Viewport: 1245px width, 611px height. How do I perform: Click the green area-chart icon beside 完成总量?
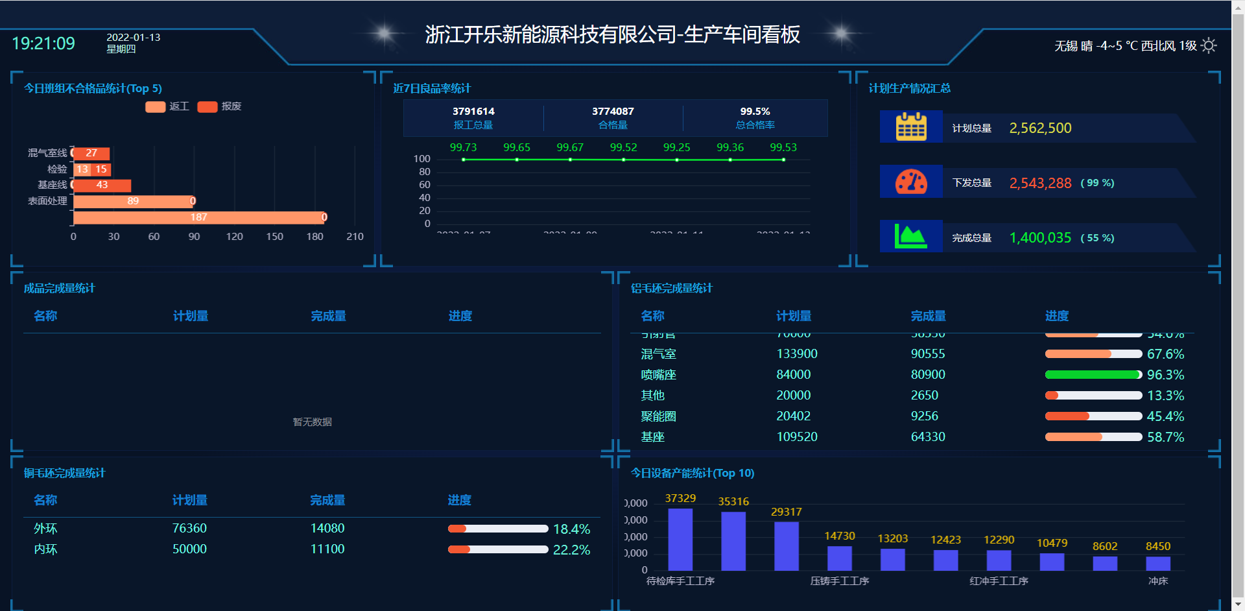(x=911, y=237)
